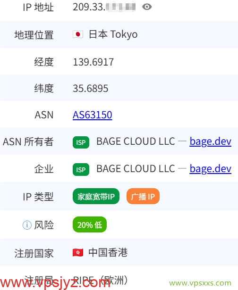Select the longitude value 139.6917
The width and height of the screenshot is (238, 290).
point(93,62)
